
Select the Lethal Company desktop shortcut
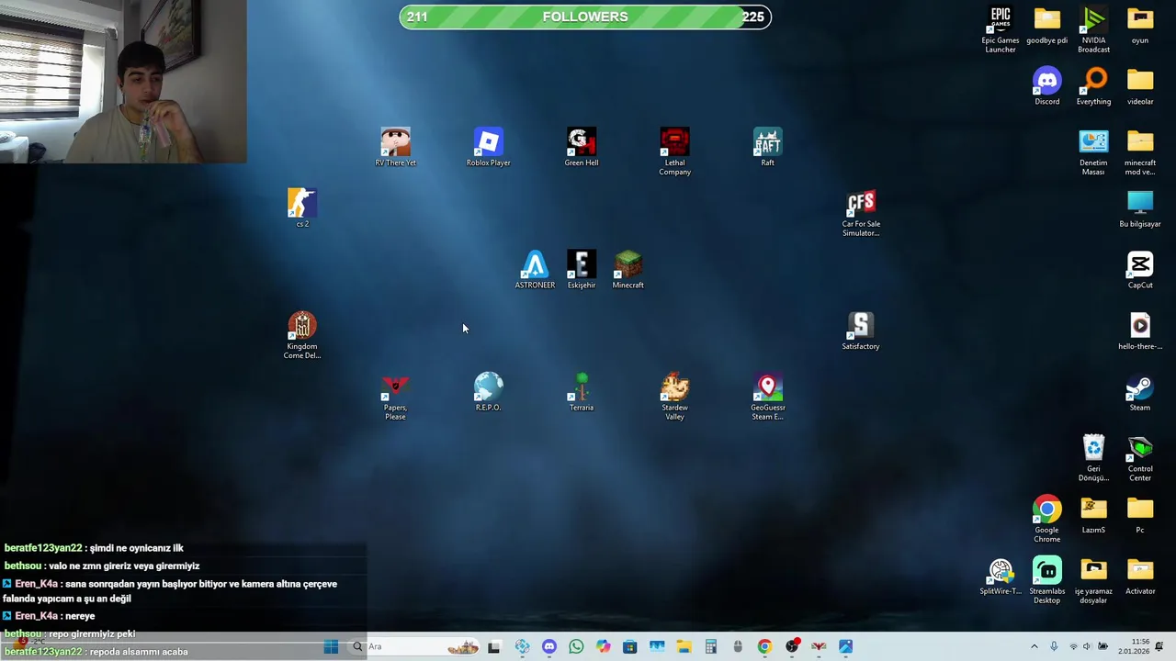(674, 151)
